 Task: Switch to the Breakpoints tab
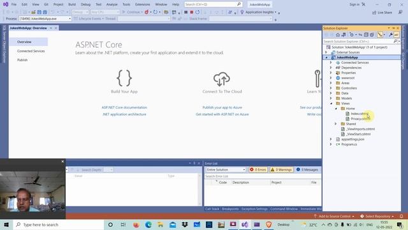pos(230,209)
